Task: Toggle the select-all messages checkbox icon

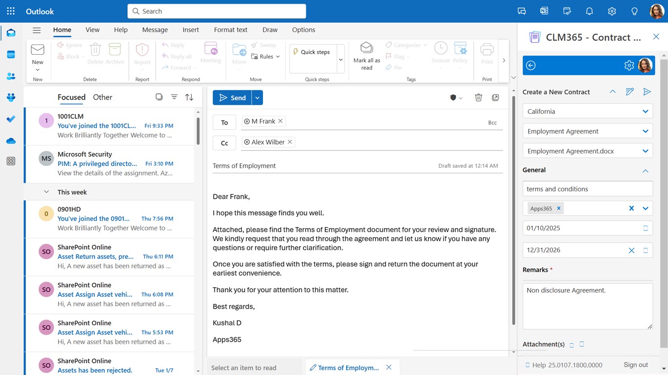Action: pos(159,97)
